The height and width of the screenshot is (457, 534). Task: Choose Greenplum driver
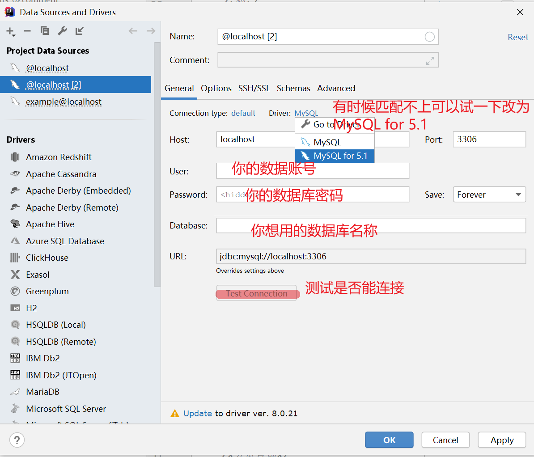(47, 292)
